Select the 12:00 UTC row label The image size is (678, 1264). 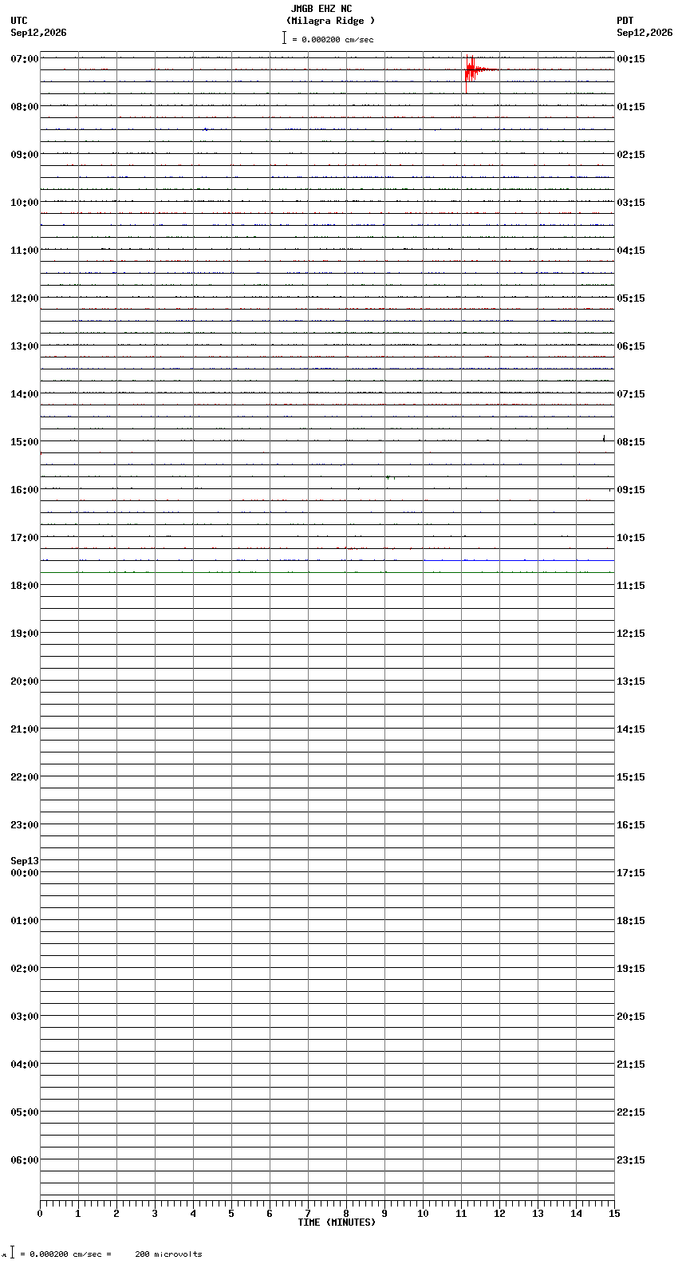click(25, 298)
